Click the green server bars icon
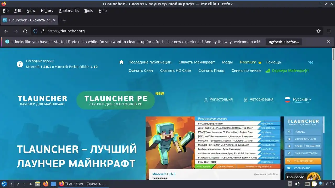335x188 pixels. tap(267, 70)
